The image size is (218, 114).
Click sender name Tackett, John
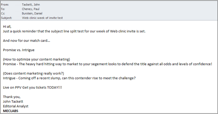coord(31,4)
